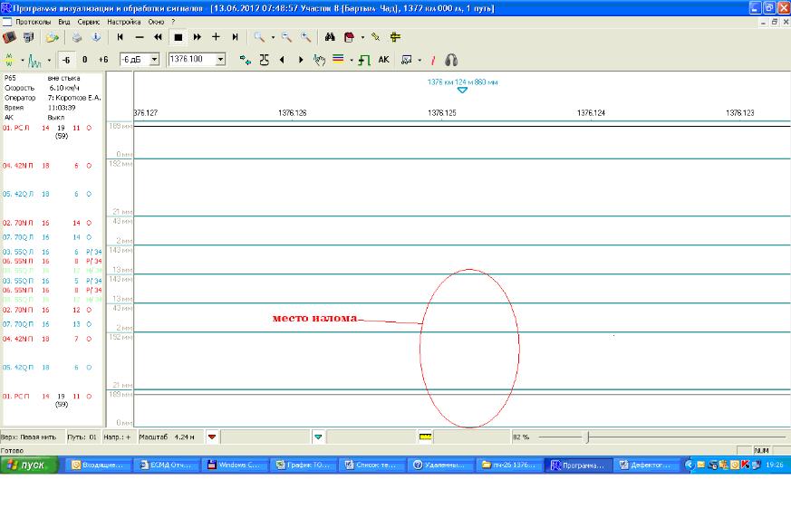Open the Сервис menu
The height and width of the screenshot is (518, 791).
(89, 21)
